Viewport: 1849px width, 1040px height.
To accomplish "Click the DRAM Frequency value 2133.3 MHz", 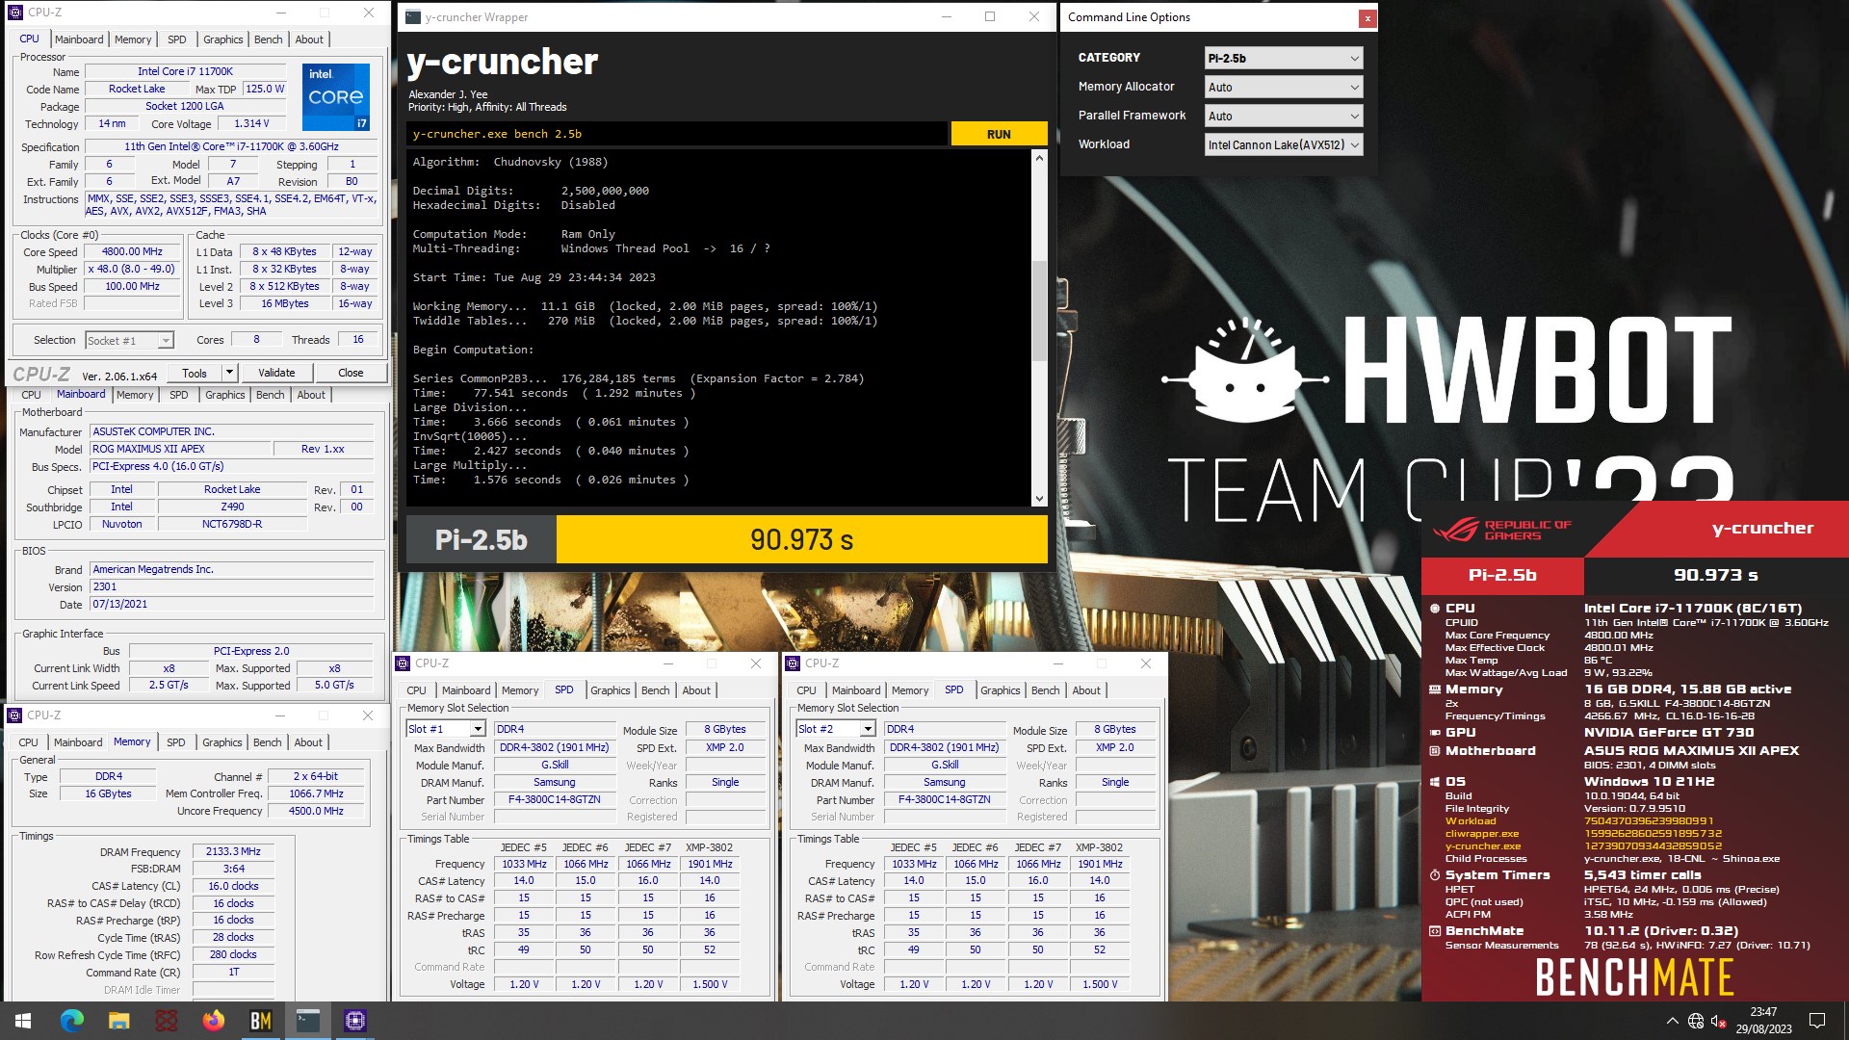I will (234, 852).
